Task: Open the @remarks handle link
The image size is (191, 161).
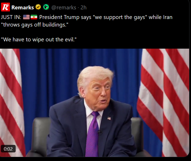Action: click(64, 8)
